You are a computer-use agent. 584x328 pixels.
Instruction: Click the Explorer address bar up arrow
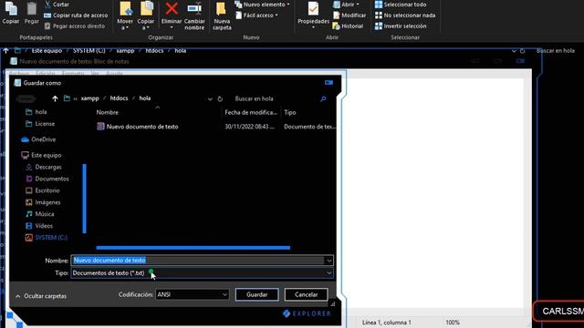coord(6,51)
